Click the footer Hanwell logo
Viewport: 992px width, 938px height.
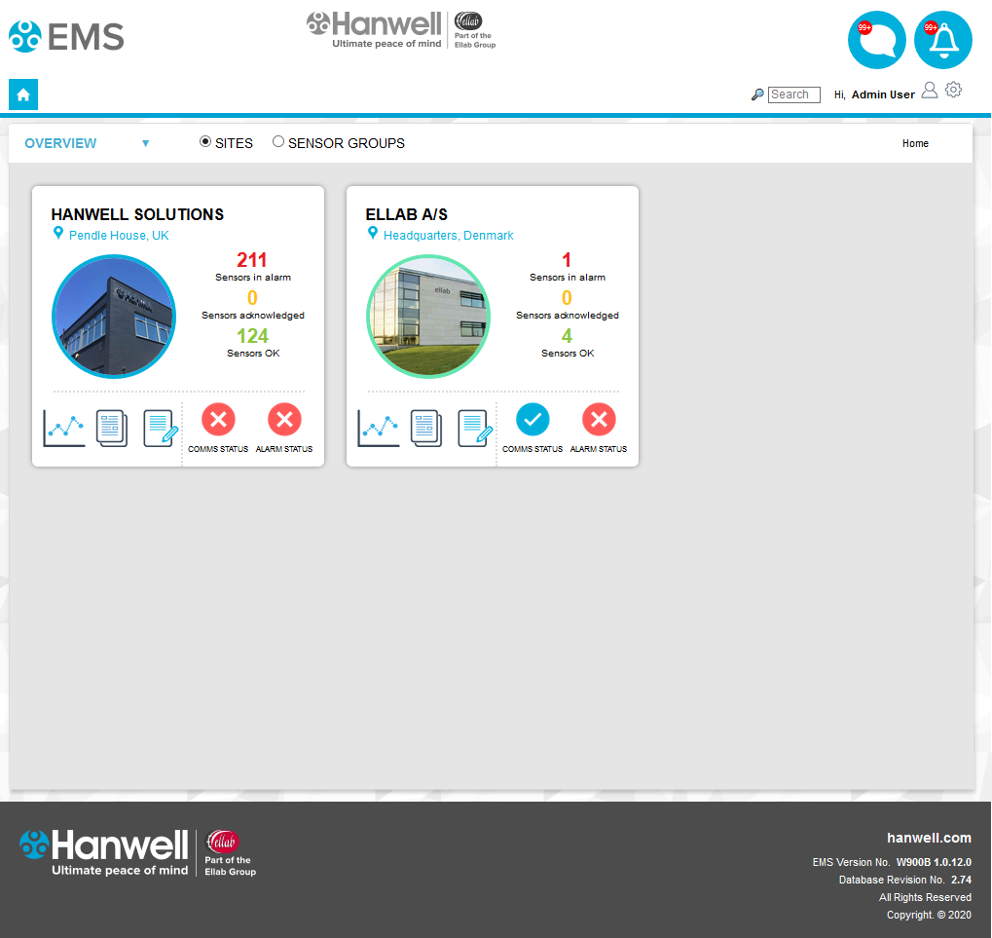point(138,852)
